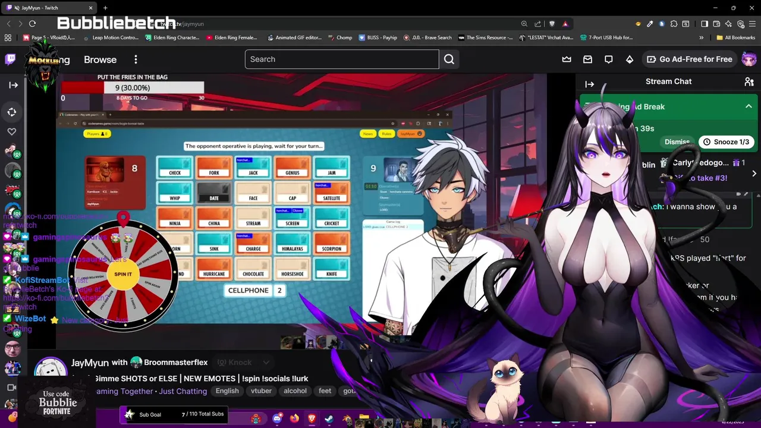This screenshot has height=428, width=761.
Task: Open the chat community users list
Action: tap(749, 81)
